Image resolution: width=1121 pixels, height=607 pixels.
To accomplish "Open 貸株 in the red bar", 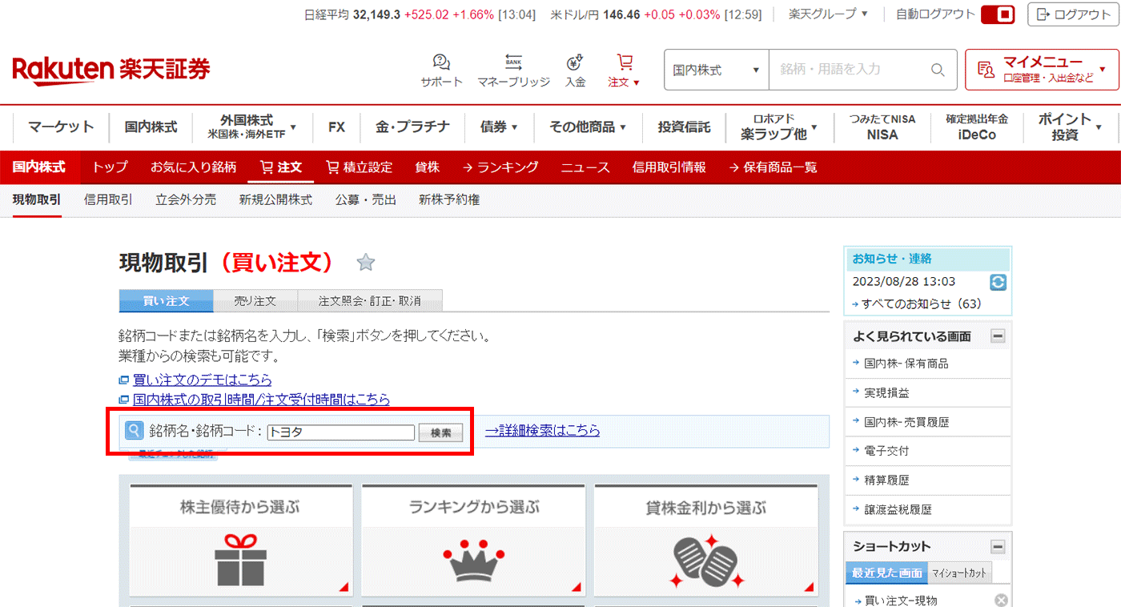I will tap(427, 167).
